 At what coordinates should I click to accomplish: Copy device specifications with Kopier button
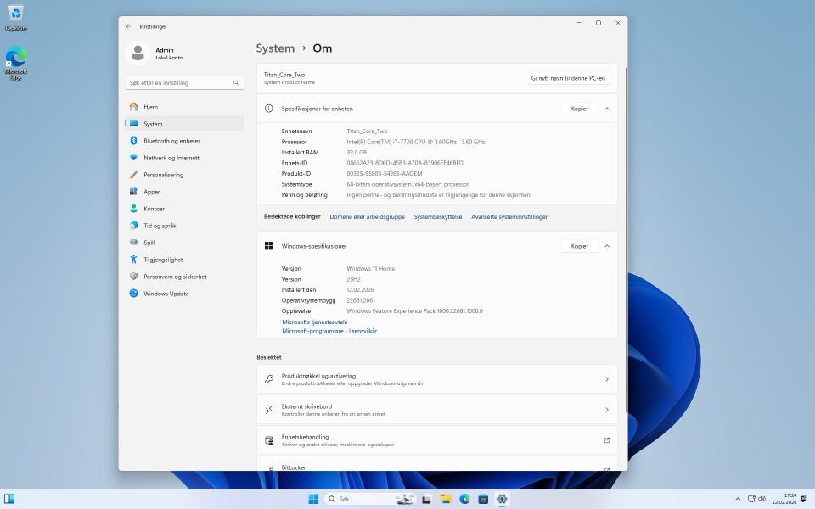(x=579, y=109)
